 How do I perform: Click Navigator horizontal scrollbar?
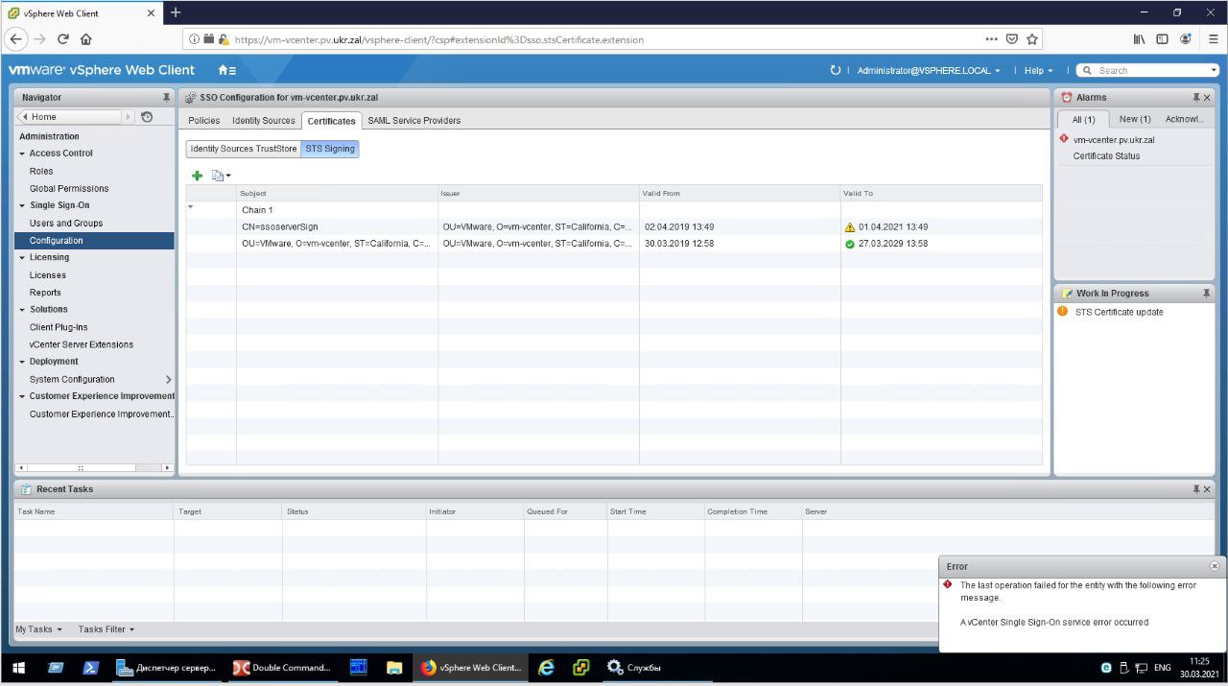tap(94, 467)
